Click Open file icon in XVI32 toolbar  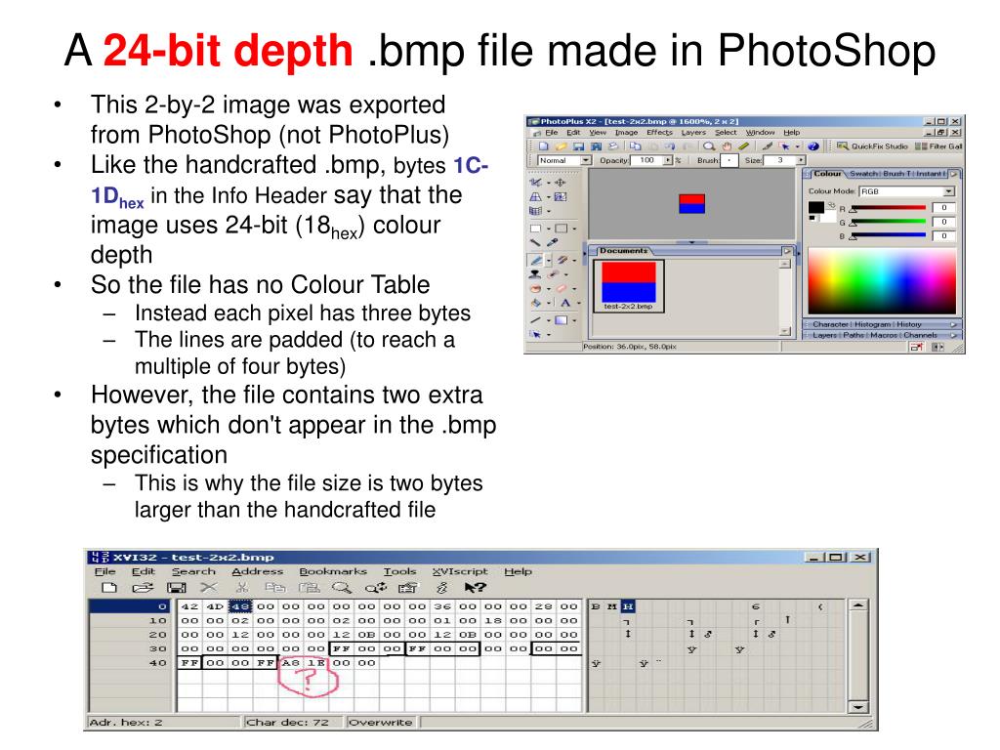(143, 587)
